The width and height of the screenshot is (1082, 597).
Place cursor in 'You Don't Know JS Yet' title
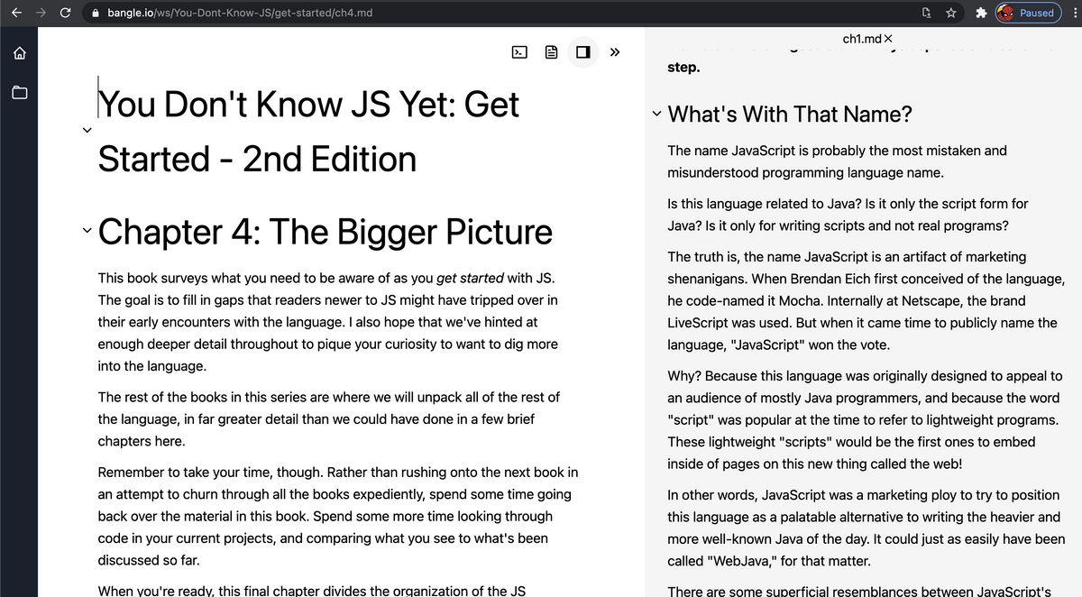(308, 131)
